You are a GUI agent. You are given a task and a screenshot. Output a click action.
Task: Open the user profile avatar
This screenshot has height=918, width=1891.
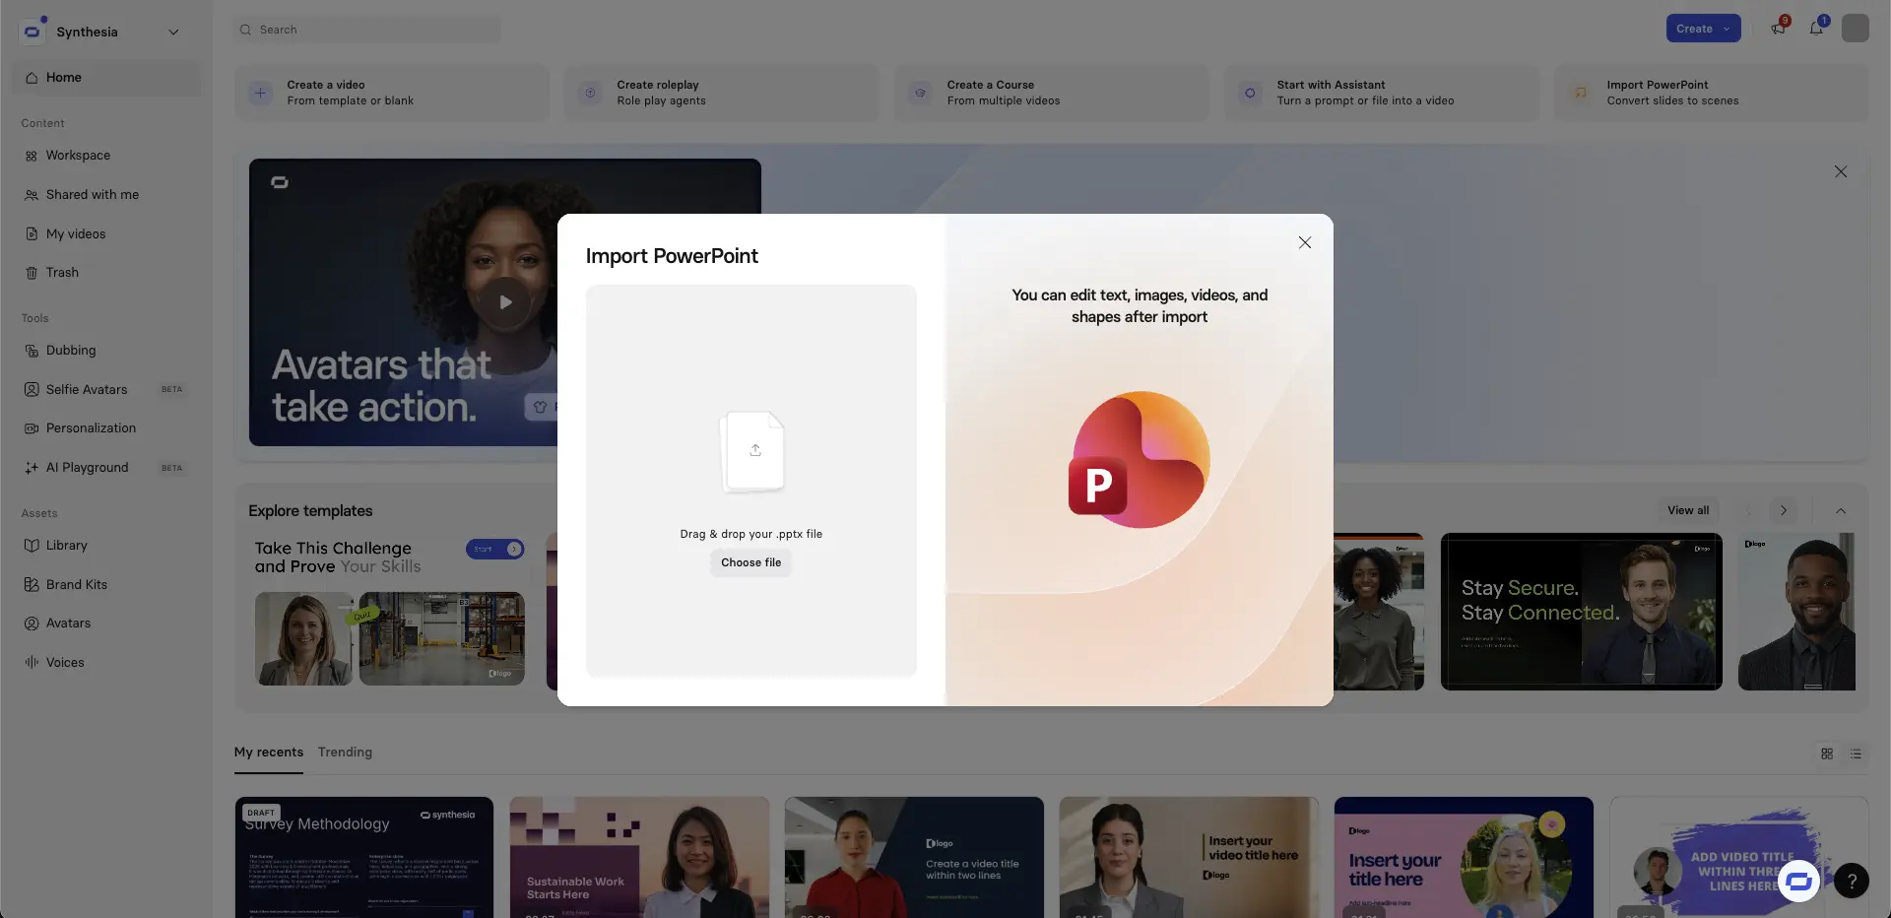pos(1856,29)
